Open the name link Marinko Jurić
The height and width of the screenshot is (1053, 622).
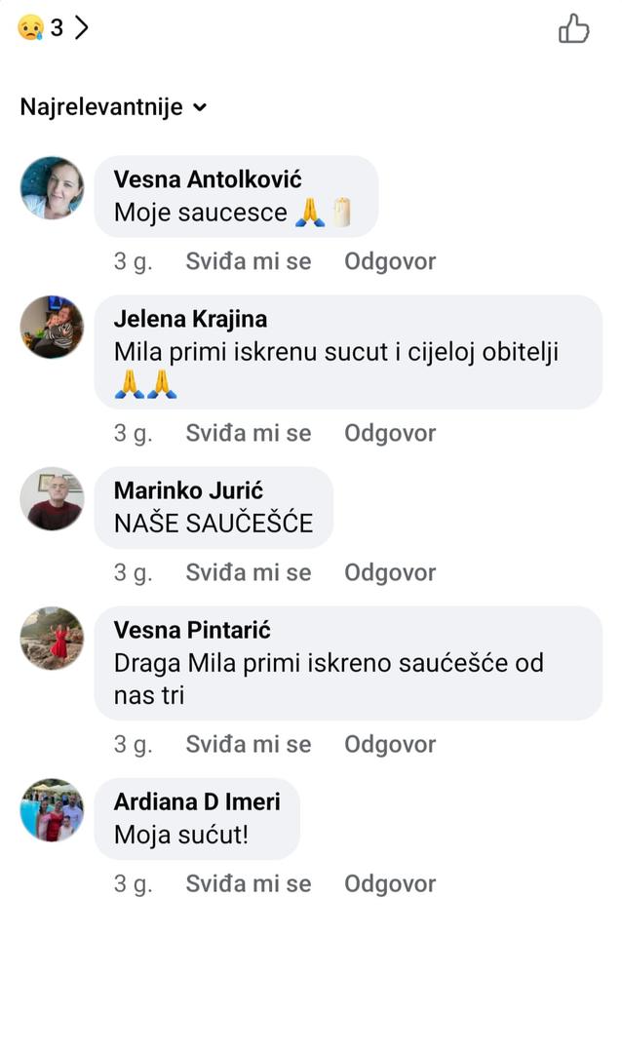(x=188, y=490)
